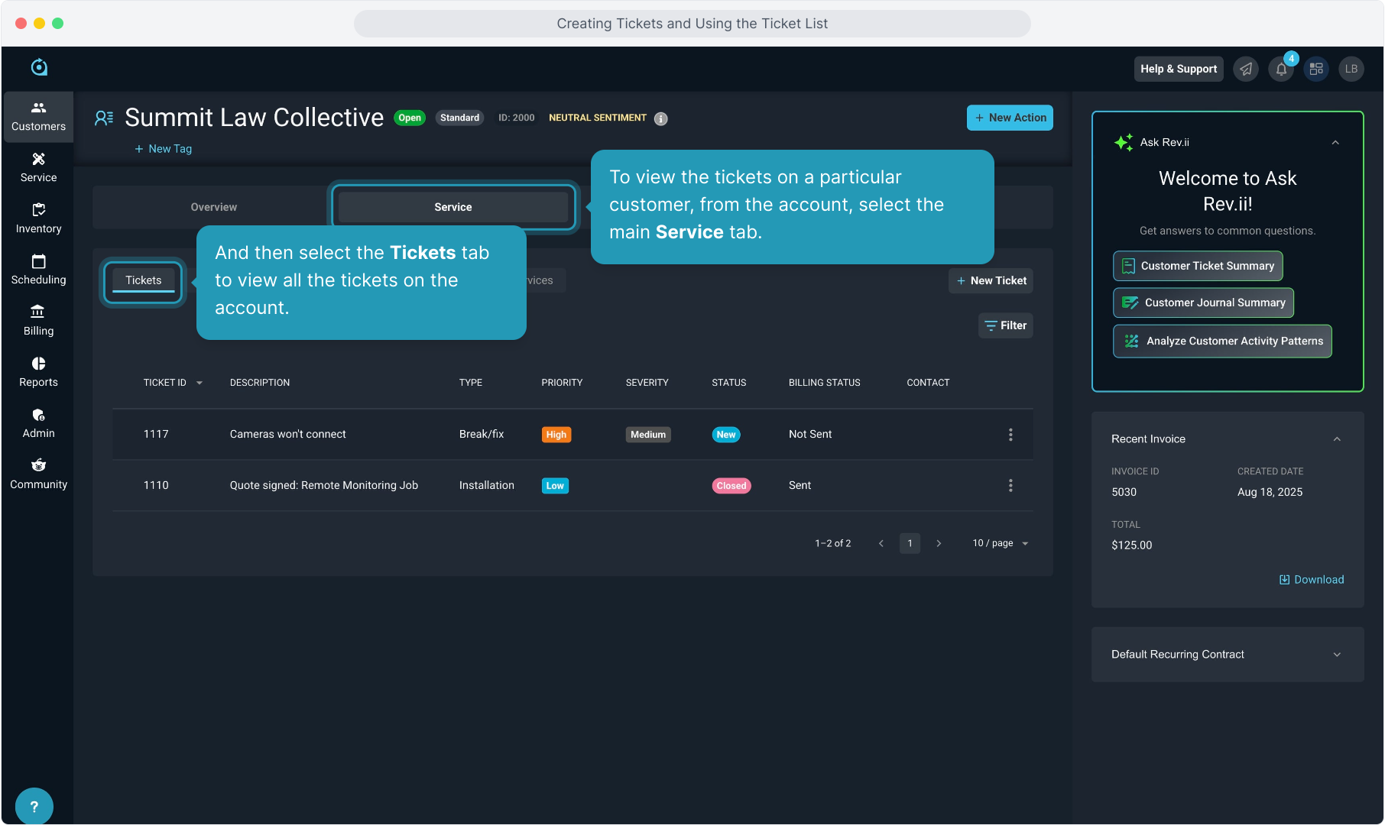Select the Tickets tab

click(x=144, y=280)
